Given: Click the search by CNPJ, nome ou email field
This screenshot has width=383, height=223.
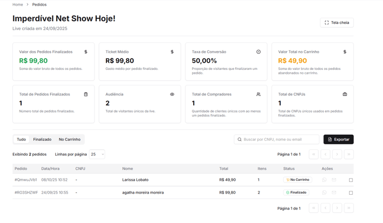Looking at the screenshot, I should point(279,139).
